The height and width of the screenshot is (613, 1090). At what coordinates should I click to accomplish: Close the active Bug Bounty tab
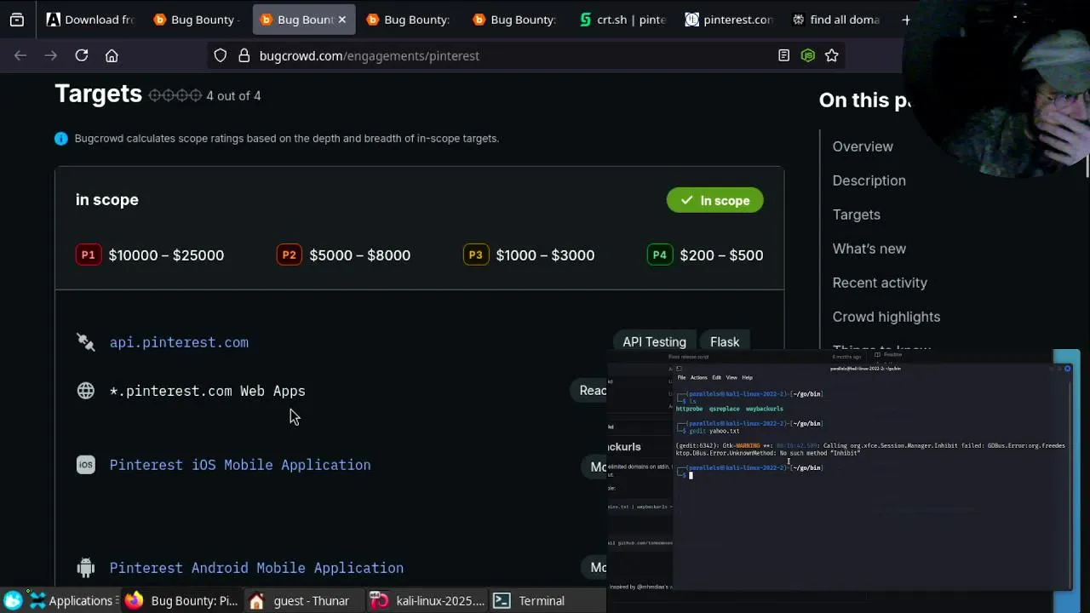[341, 20]
